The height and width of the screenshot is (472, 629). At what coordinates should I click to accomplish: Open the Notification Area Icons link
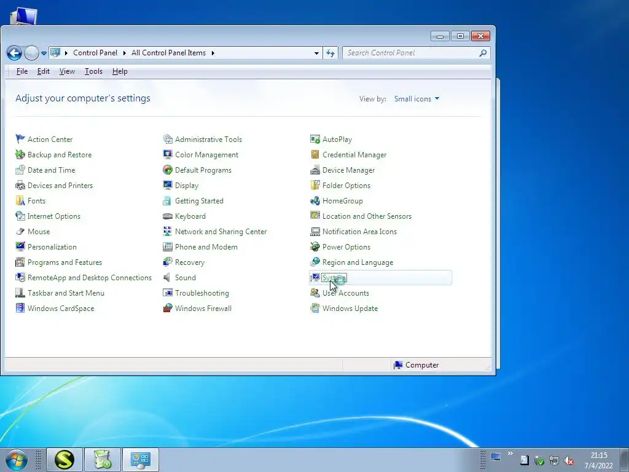(x=359, y=232)
